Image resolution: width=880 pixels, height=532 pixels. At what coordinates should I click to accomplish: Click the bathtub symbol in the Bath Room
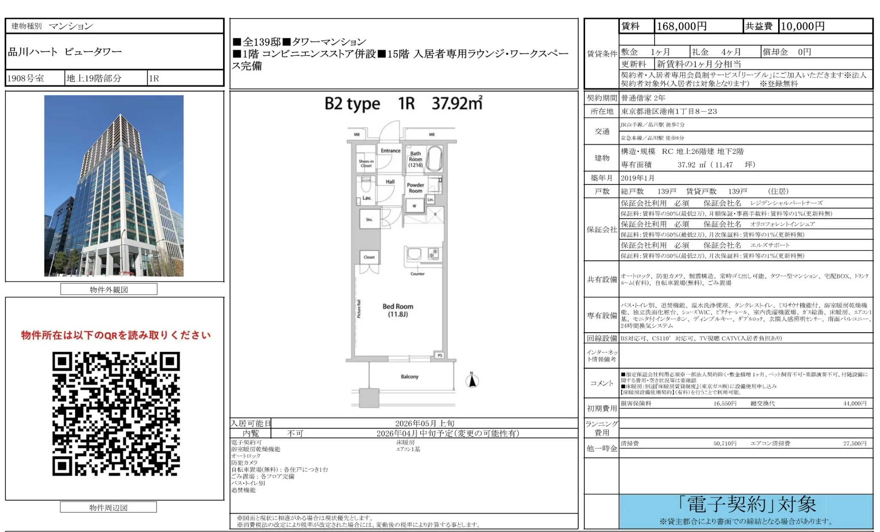[x=435, y=159]
